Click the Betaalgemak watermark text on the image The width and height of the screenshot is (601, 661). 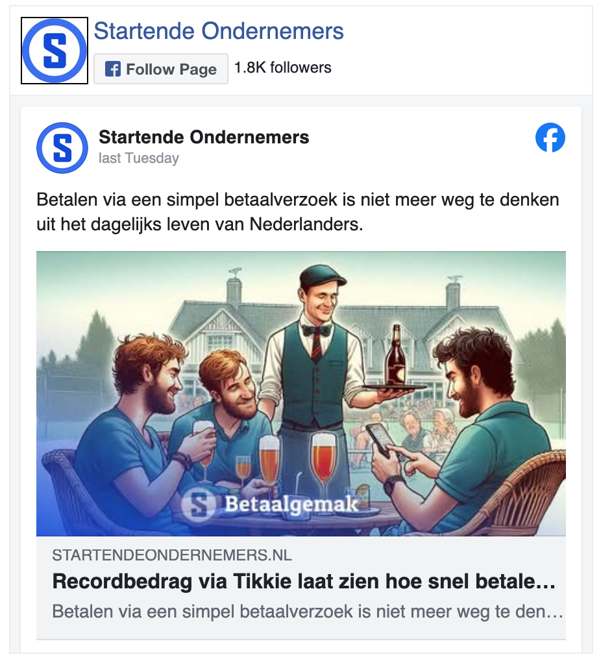click(291, 504)
